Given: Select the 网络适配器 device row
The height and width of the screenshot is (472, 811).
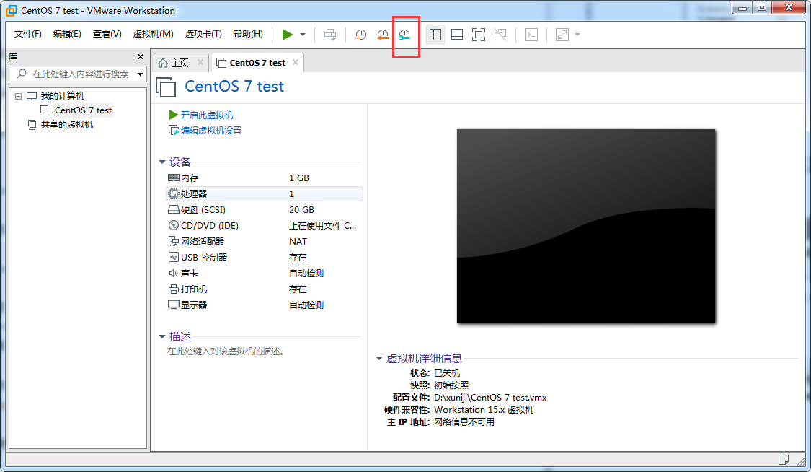Looking at the screenshot, I should [x=264, y=241].
